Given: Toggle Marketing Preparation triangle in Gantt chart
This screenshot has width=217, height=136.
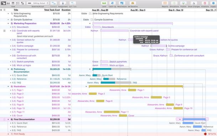Looking at the screenshot, I should (x=90, y=24).
